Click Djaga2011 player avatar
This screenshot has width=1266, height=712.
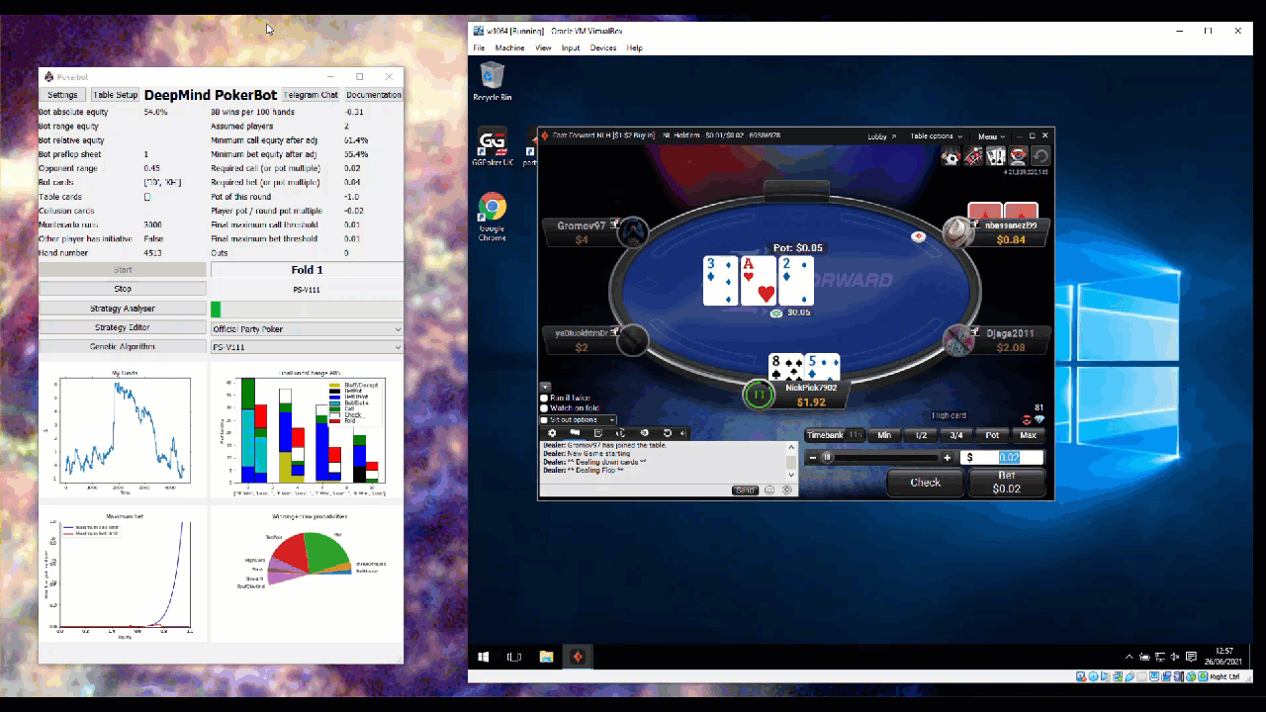[958, 340]
